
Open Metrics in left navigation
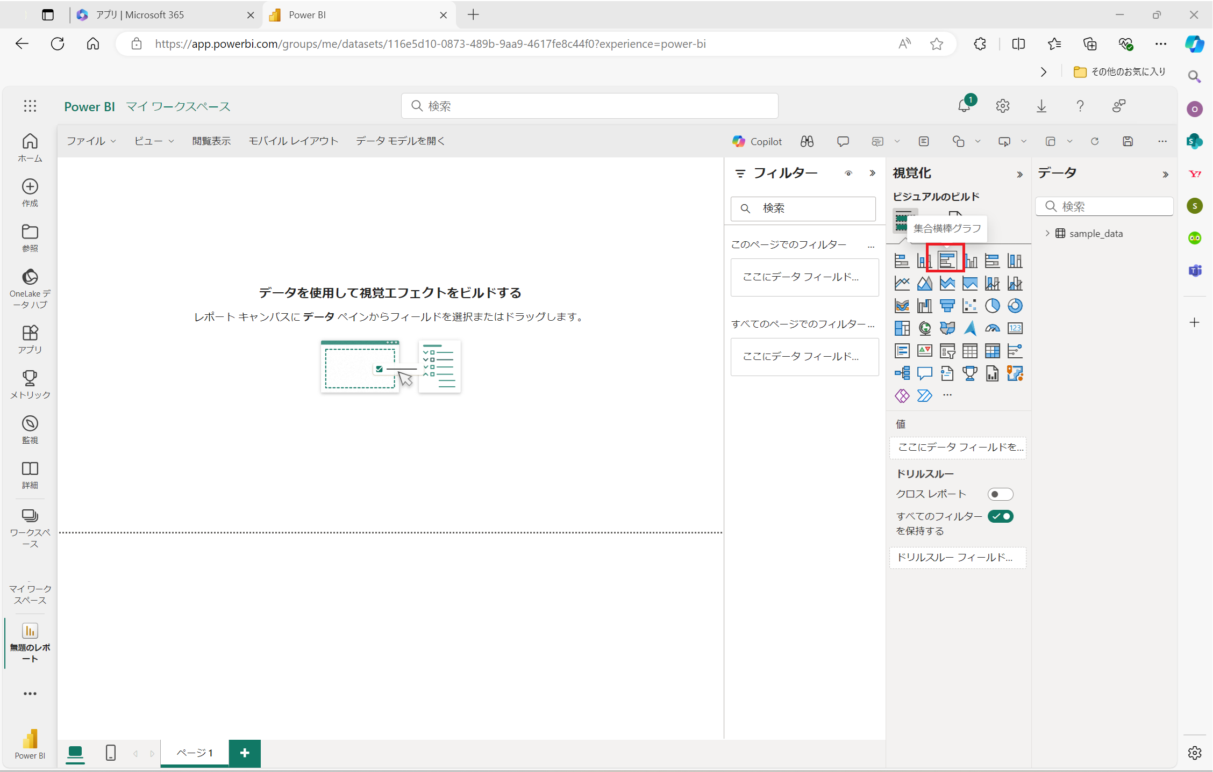tap(30, 384)
